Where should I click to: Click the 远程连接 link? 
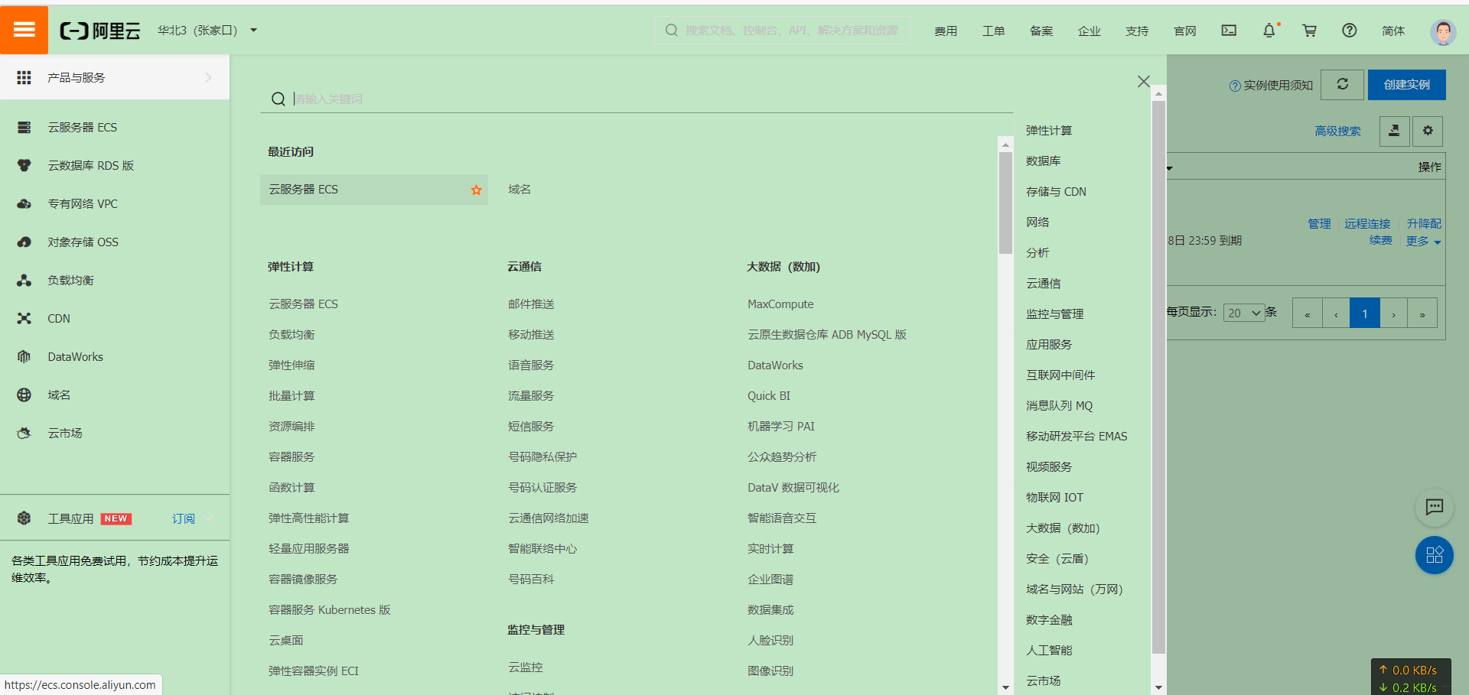(x=1367, y=222)
